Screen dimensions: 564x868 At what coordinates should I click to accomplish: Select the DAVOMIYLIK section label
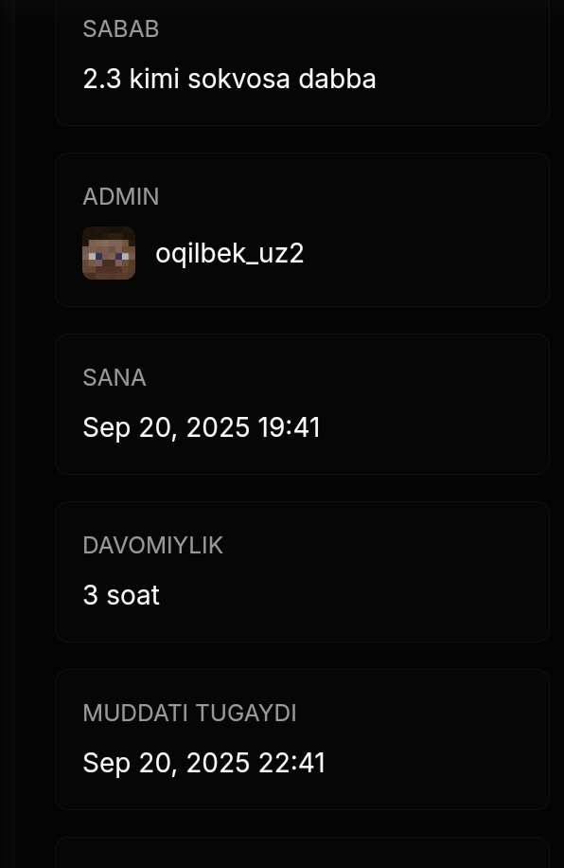point(152,545)
